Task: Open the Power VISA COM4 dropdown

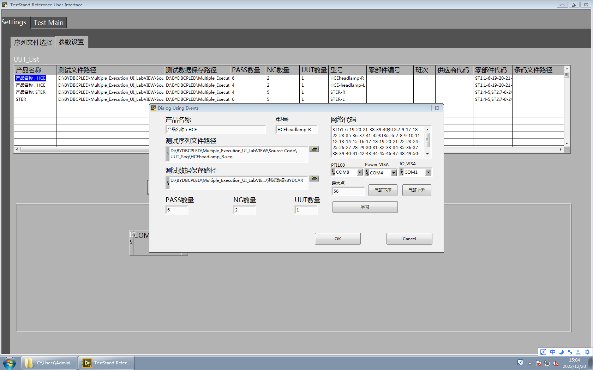Action: pyautogui.click(x=394, y=173)
